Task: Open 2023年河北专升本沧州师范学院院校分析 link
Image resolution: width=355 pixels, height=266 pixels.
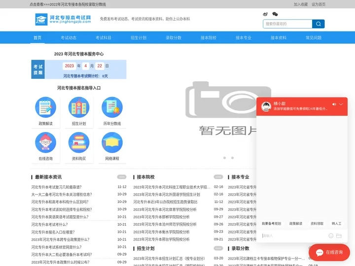Action: tap(165, 225)
